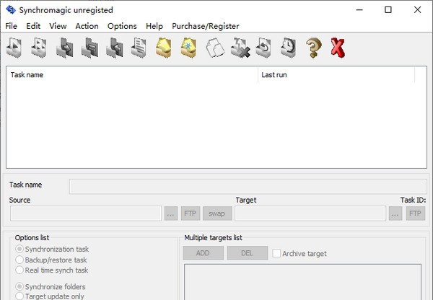This screenshot has width=433, height=300.
Task: Click the FTP button next to Target
Action: pyautogui.click(x=416, y=213)
